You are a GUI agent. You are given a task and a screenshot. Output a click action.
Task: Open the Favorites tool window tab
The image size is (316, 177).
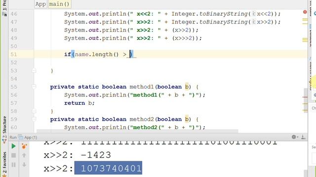click(4, 164)
